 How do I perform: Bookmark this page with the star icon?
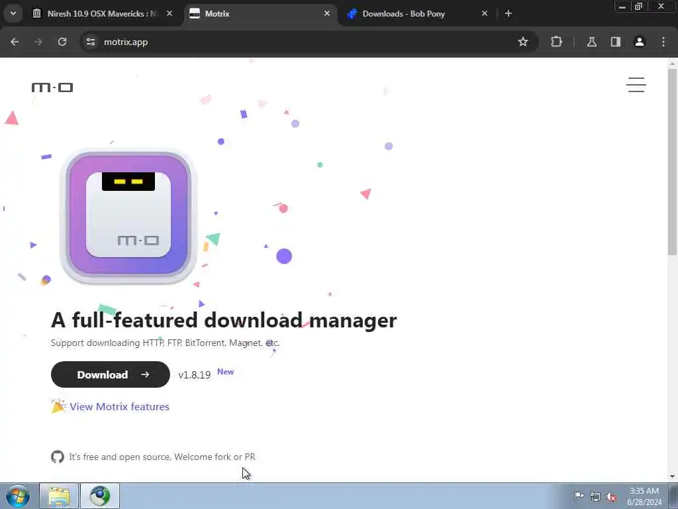click(523, 42)
